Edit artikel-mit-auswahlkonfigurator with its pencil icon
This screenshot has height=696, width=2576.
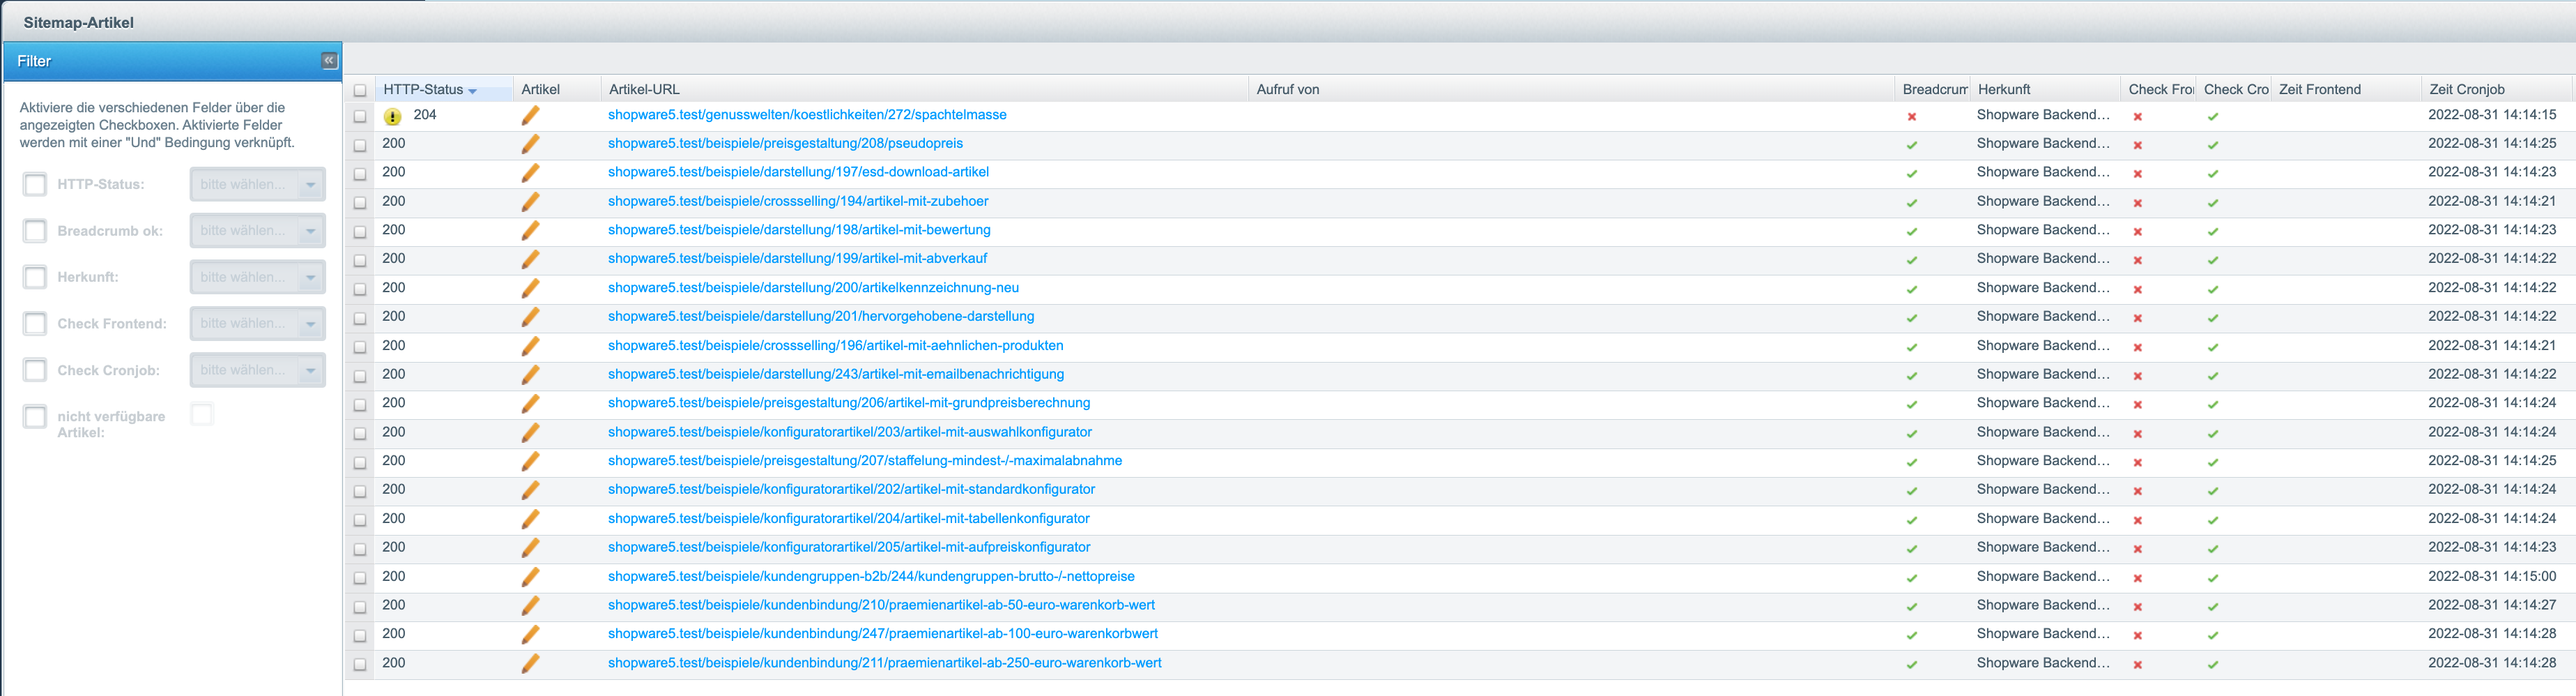coord(531,433)
